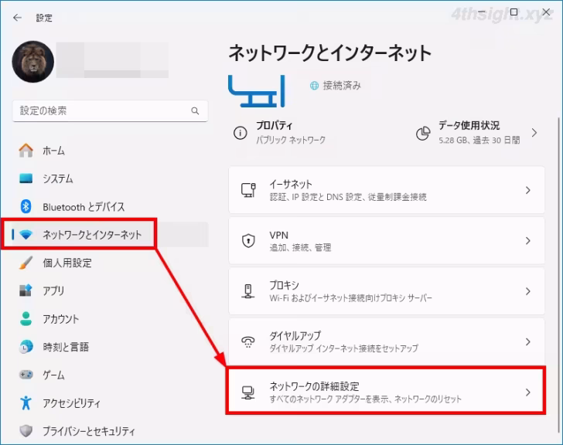
Task: Click the VPN shield icon
Action: click(x=248, y=240)
